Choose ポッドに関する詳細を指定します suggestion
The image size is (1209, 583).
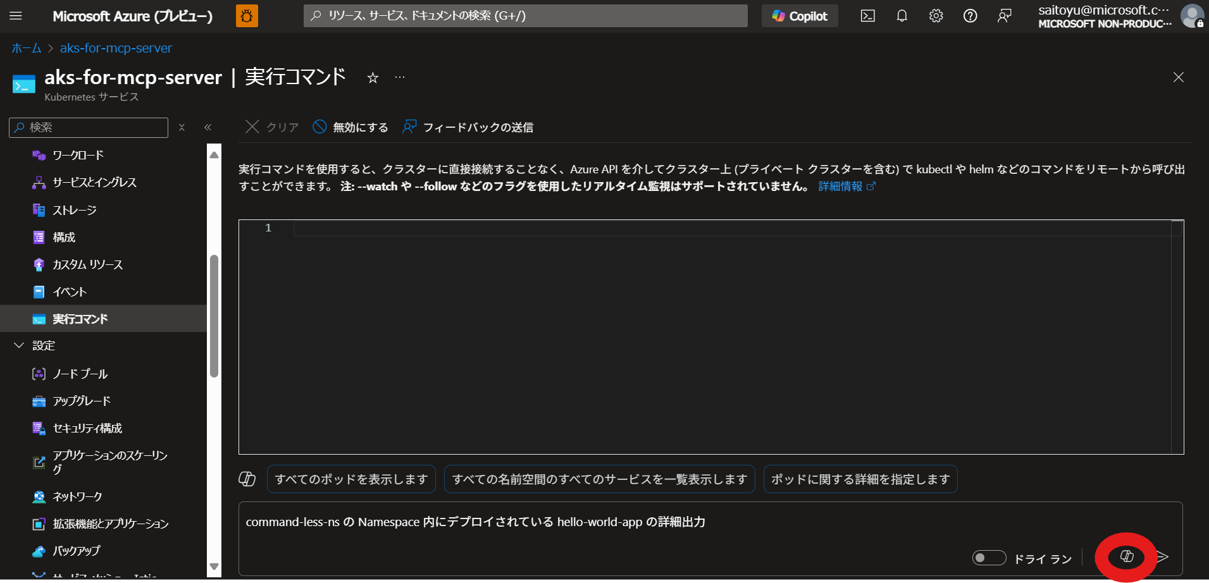[860, 479]
